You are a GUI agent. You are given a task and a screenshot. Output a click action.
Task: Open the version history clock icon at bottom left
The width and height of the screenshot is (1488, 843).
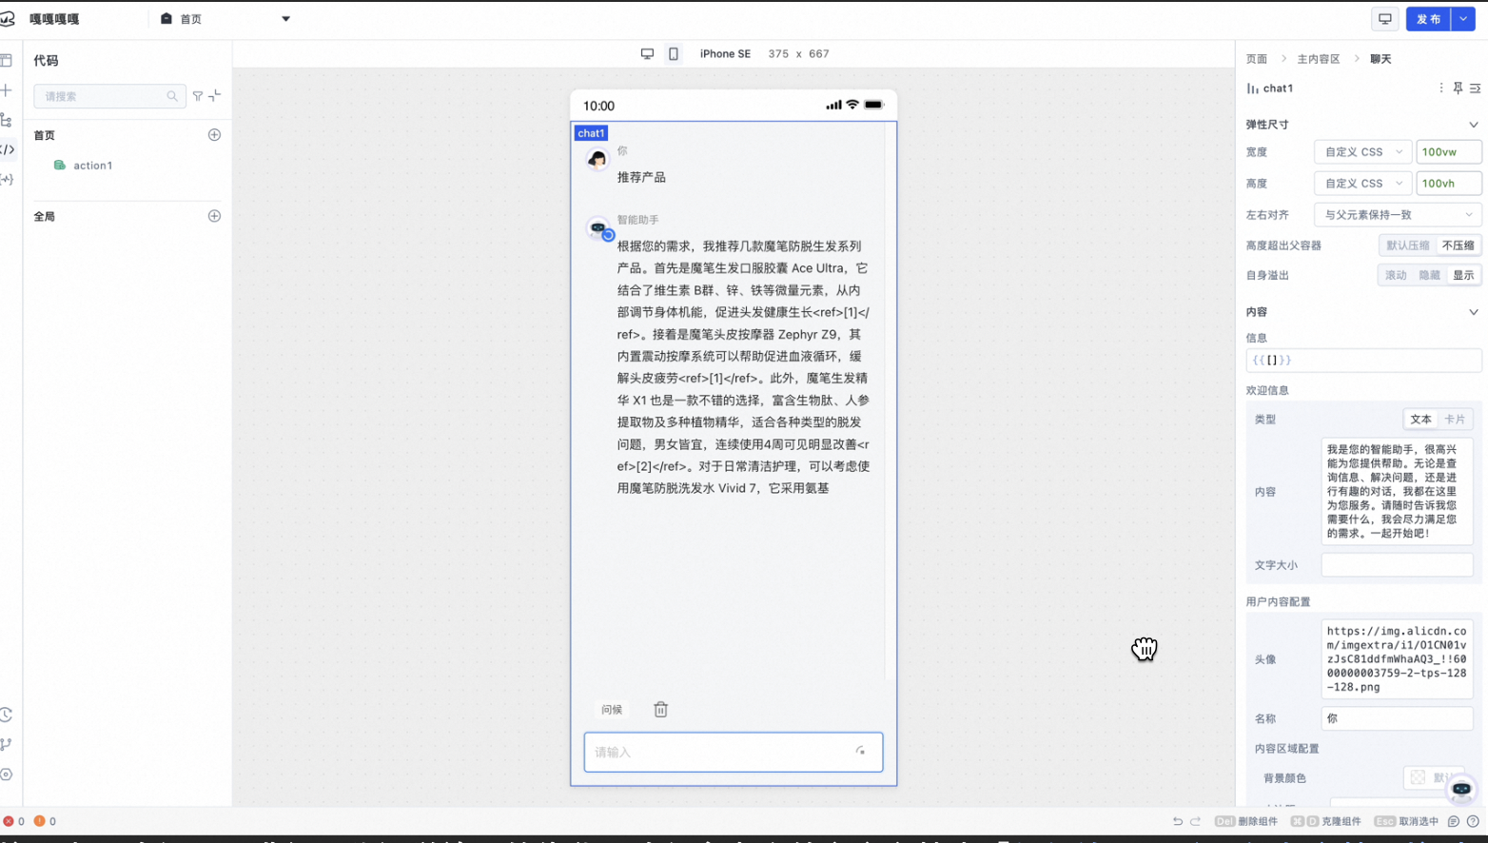[x=8, y=716]
